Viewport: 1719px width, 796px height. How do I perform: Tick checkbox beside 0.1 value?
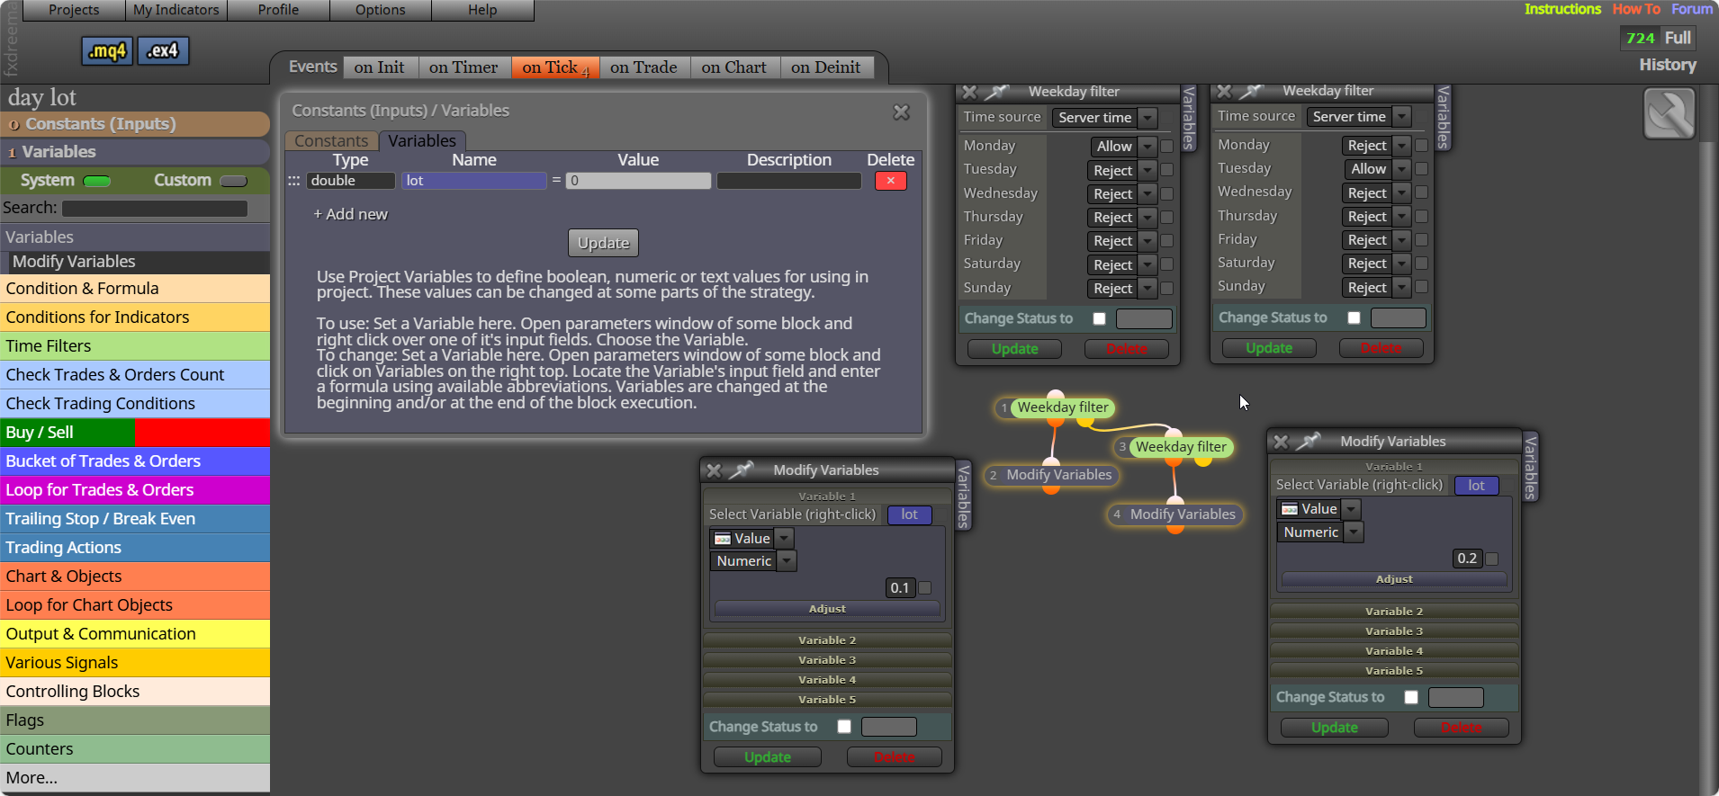click(x=925, y=588)
